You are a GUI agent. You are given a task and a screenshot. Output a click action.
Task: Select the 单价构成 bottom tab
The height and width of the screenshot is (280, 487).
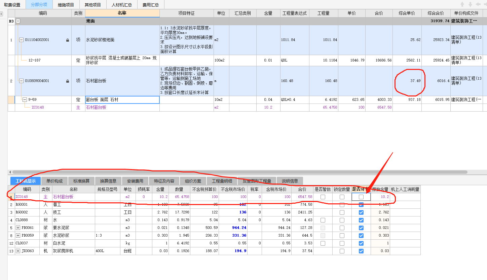click(x=54, y=181)
